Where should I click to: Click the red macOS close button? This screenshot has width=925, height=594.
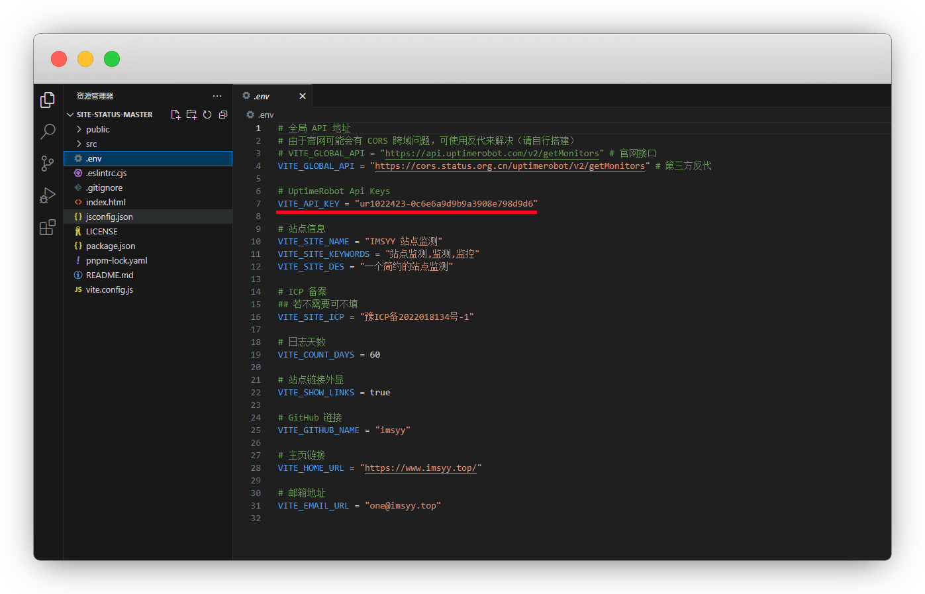click(59, 59)
